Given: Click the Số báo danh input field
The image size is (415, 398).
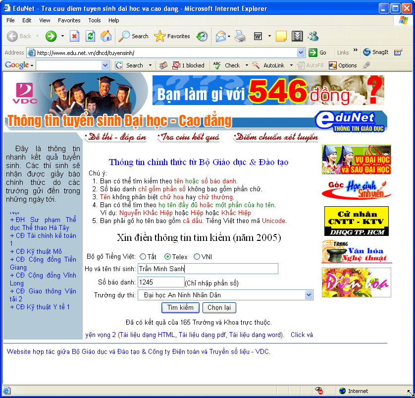Looking at the screenshot, I should click(x=161, y=282).
